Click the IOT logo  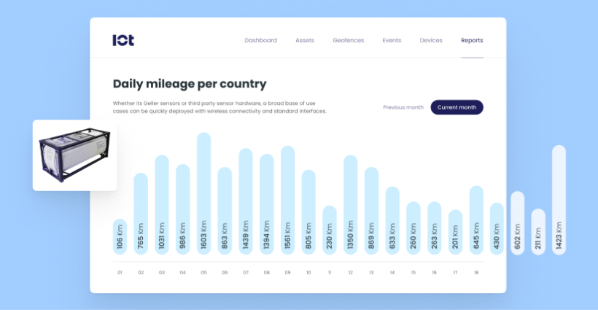tap(123, 40)
